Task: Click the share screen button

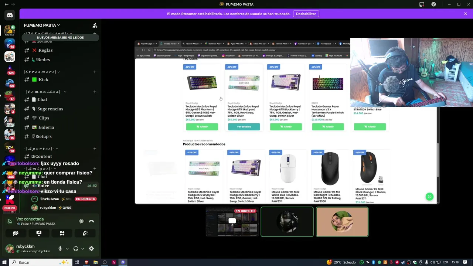Action: tap(39, 233)
